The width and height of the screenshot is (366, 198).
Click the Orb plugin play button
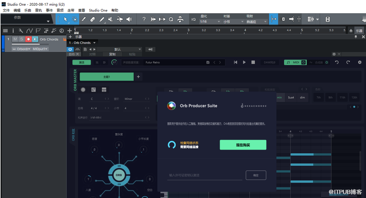[244, 62]
